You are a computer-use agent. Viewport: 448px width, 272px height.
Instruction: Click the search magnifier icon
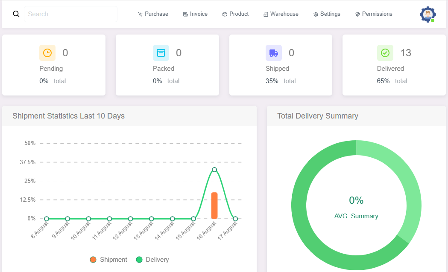tap(16, 14)
